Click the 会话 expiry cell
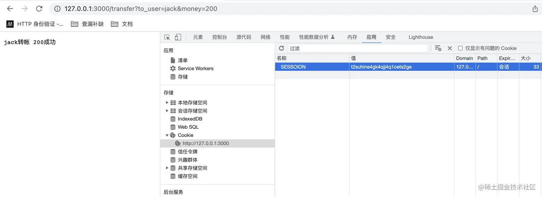This screenshot has height=197, width=542. [508, 67]
